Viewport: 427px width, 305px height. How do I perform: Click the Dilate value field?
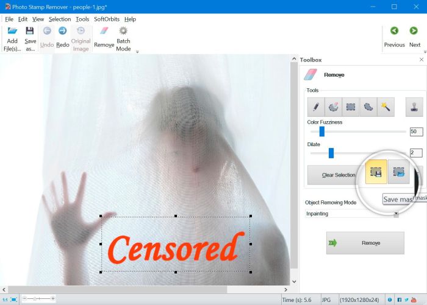point(416,153)
